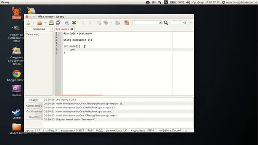Screen dimensions: 258x145
Task: Open the color chooser icon
Action: click(x=127, y=23)
